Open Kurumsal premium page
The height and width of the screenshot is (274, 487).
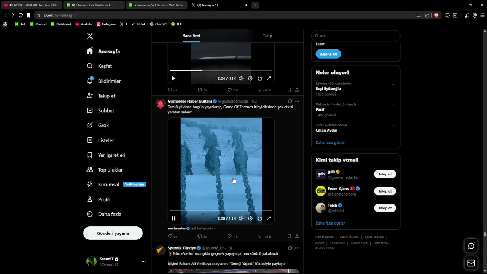[x=116, y=185]
